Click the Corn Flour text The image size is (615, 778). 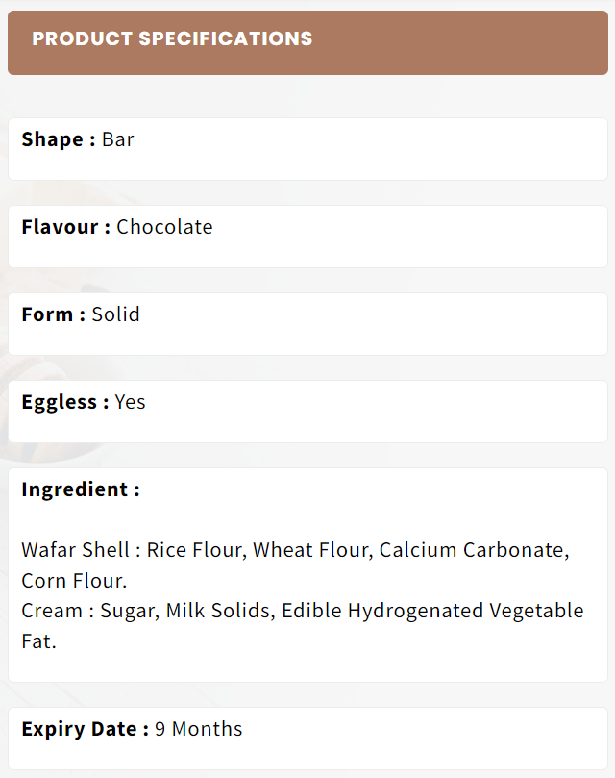(74, 581)
